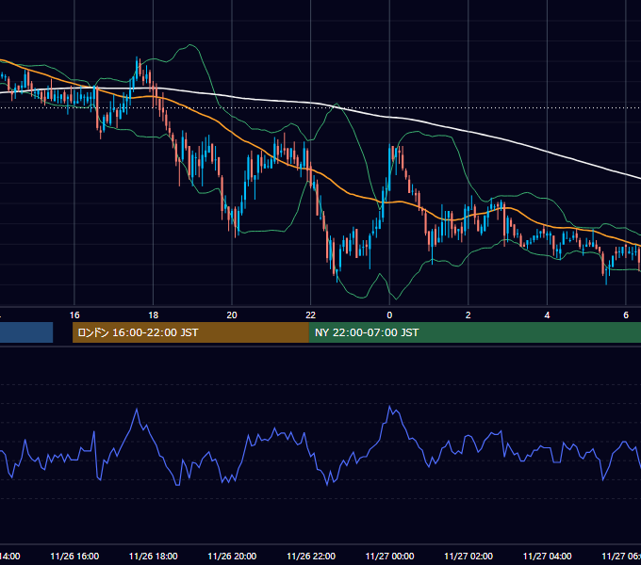Image resolution: width=641 pixels, height=565 pixels.
Task: Select the 4 hour label on chart axis
Action: pyautogui.click(x=547, y=315)
